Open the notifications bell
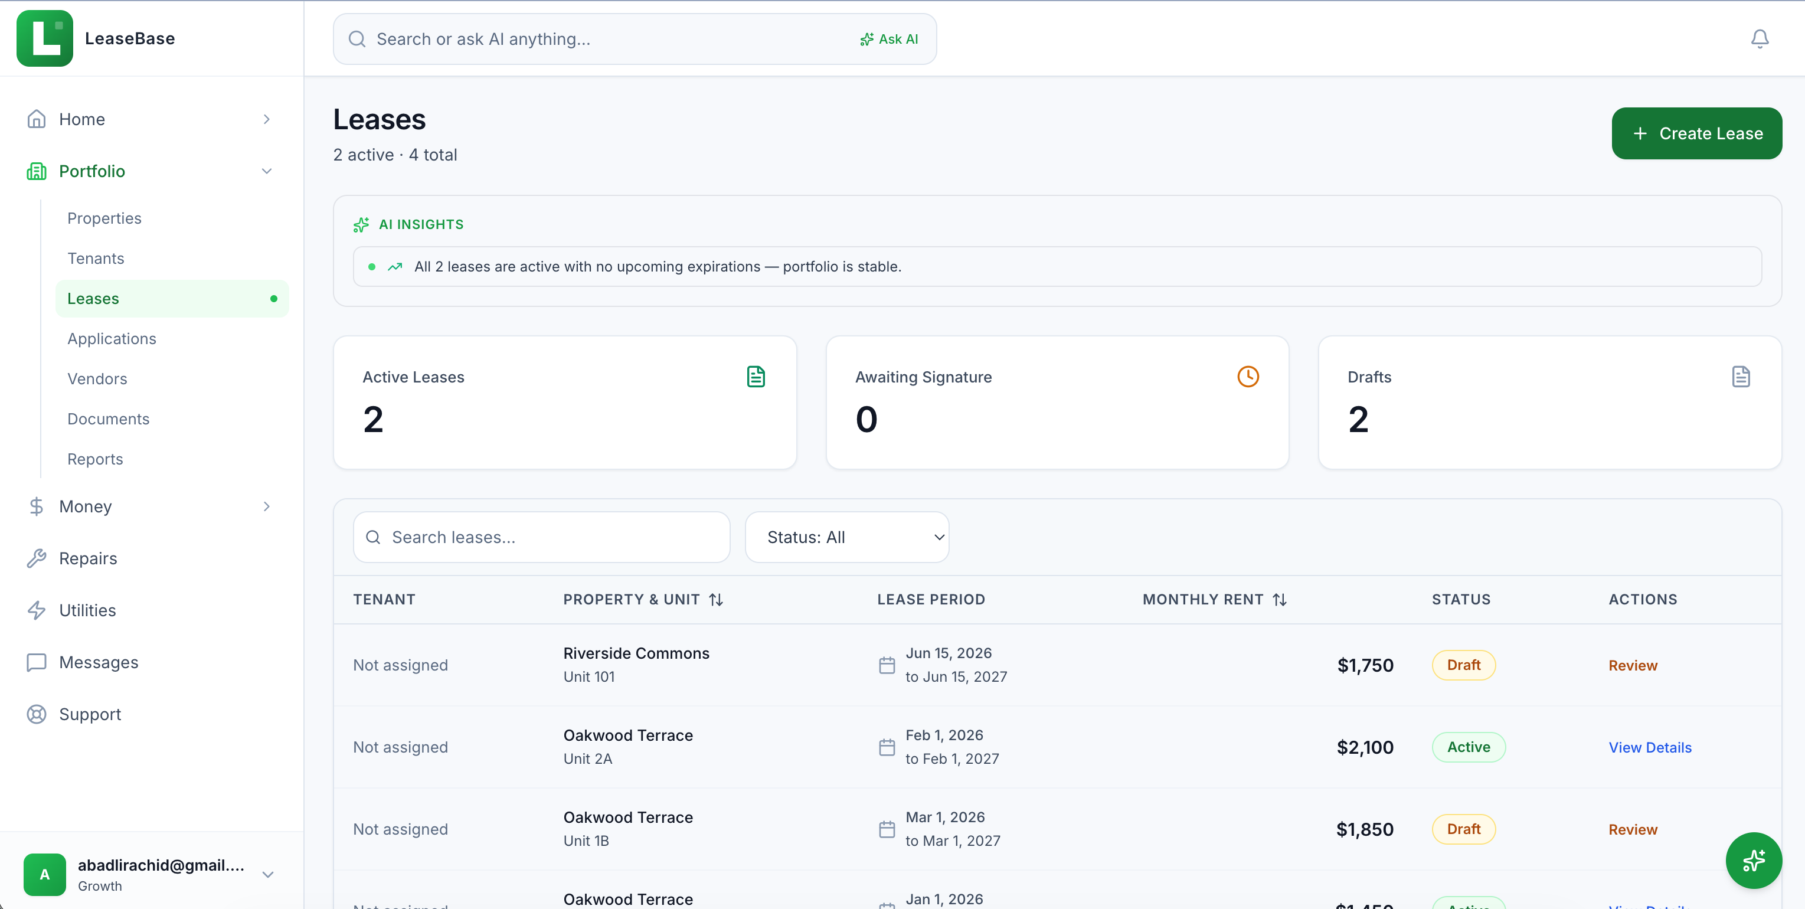This screenshot has width=1805, height=909. 1760,38
